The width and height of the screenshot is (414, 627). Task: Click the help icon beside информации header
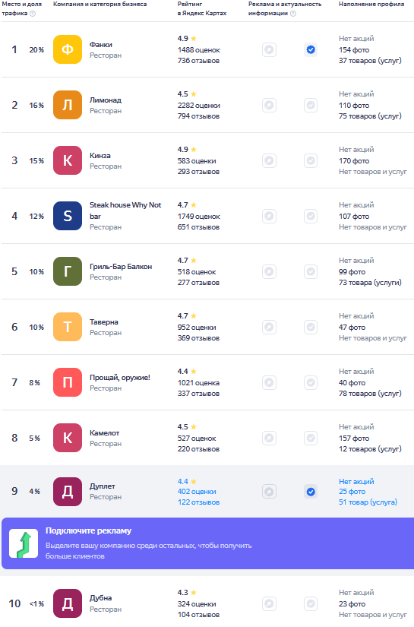[293, 14]
